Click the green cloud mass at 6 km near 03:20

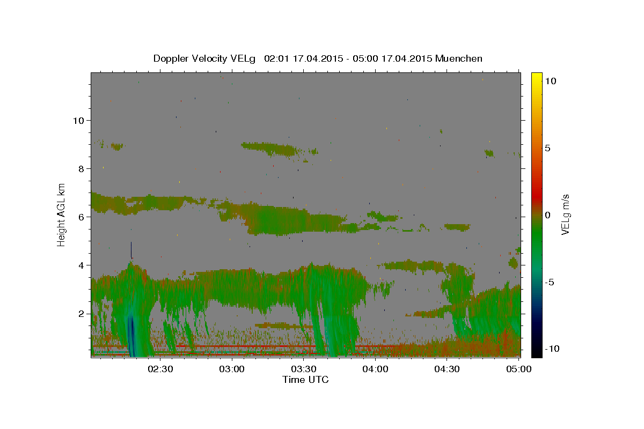coord(279,220)
